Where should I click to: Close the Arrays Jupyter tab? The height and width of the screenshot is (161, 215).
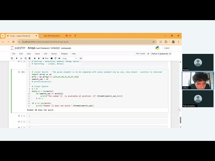[x=36, y=36]
